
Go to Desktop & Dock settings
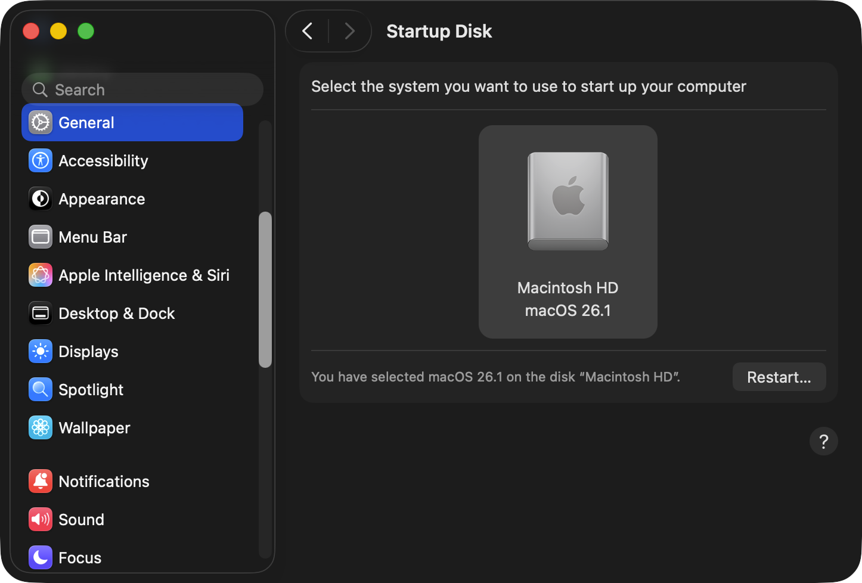(x=132, y=313)
